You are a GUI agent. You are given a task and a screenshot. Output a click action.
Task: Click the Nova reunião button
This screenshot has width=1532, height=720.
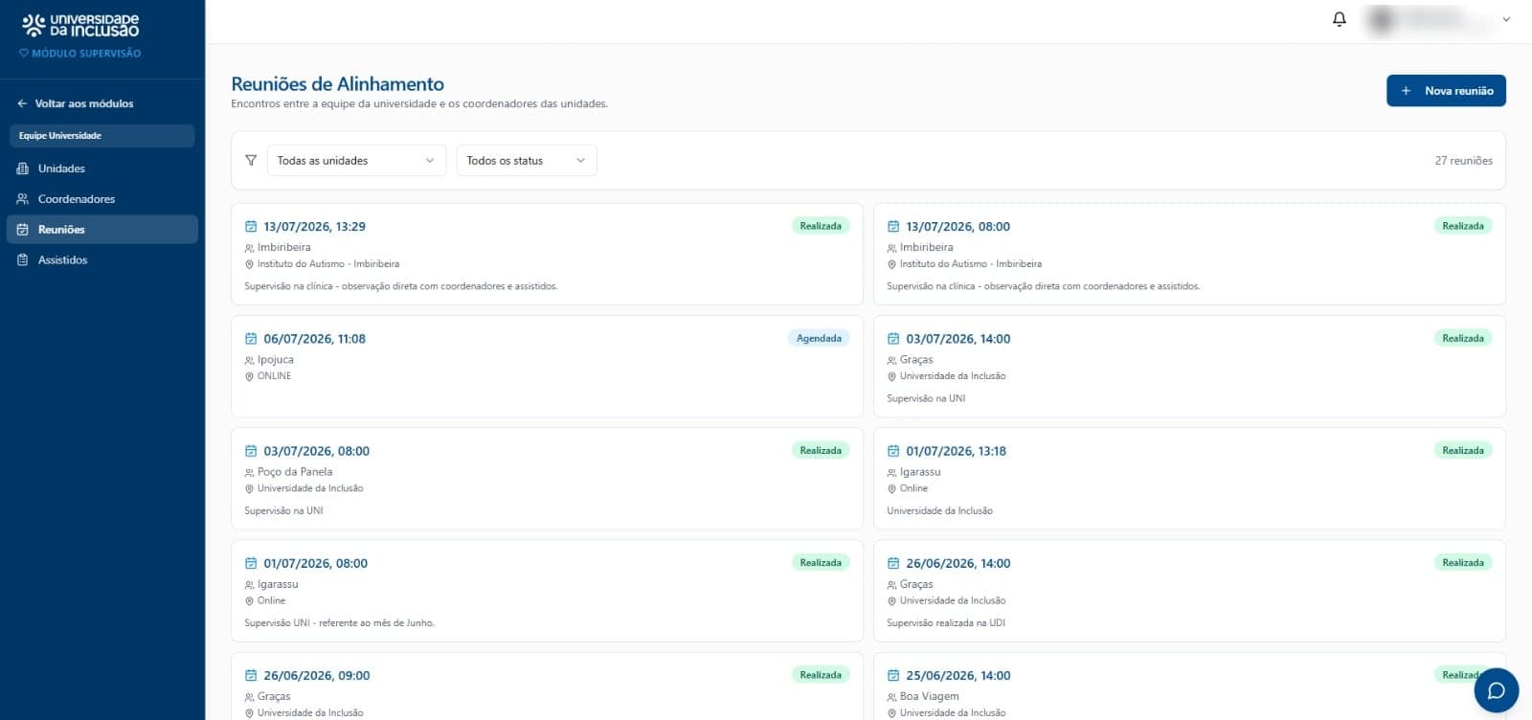pos(1446,91)
